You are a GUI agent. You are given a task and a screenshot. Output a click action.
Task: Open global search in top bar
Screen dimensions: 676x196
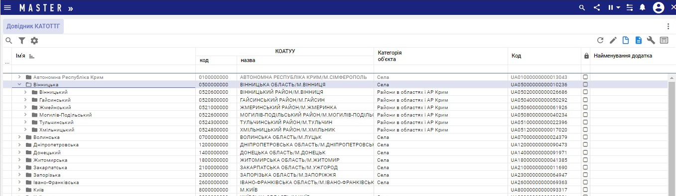coord(582,7)
